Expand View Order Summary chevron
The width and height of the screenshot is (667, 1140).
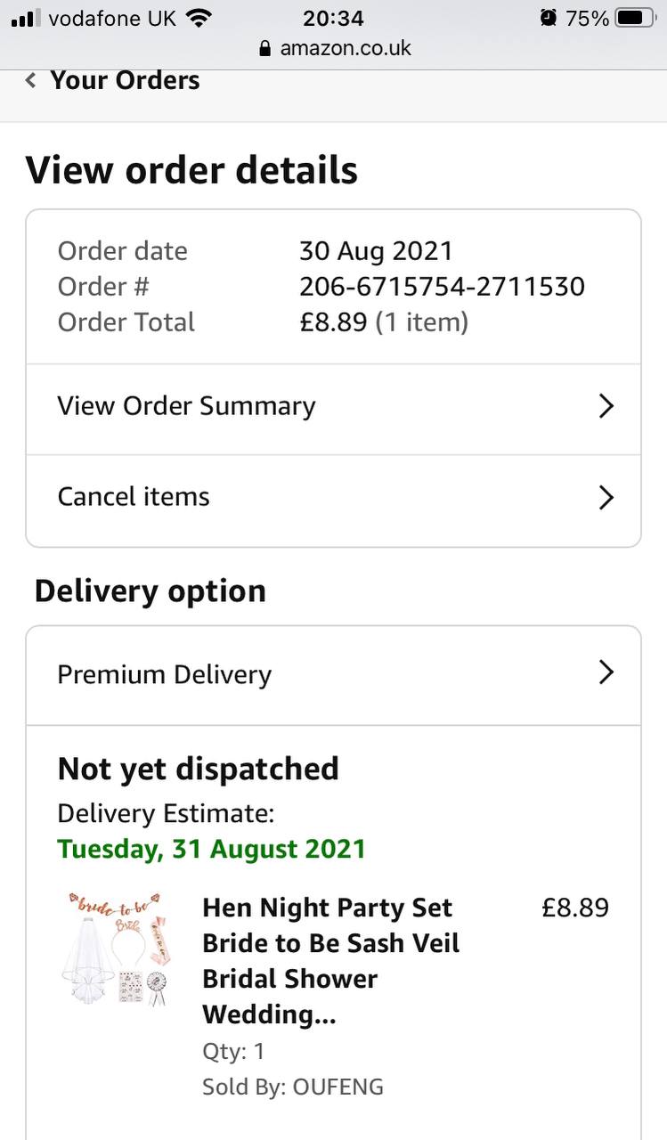[x=606, y=406]
